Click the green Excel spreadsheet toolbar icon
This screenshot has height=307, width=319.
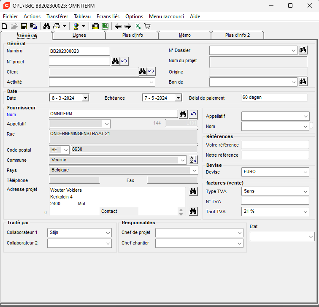(x=105, y=26)
